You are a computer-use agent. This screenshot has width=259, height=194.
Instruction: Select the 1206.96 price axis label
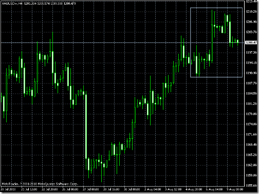pos(251,22)
